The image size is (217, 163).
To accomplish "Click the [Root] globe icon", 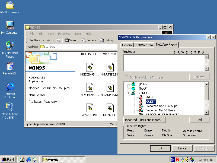I will pos(133,89).
